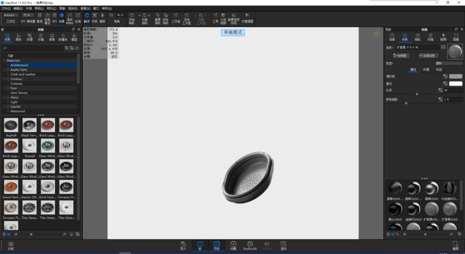This screenshot has height=254, width=465.
Task: Open the 云库 cloud library
Action: coord(11,246)
